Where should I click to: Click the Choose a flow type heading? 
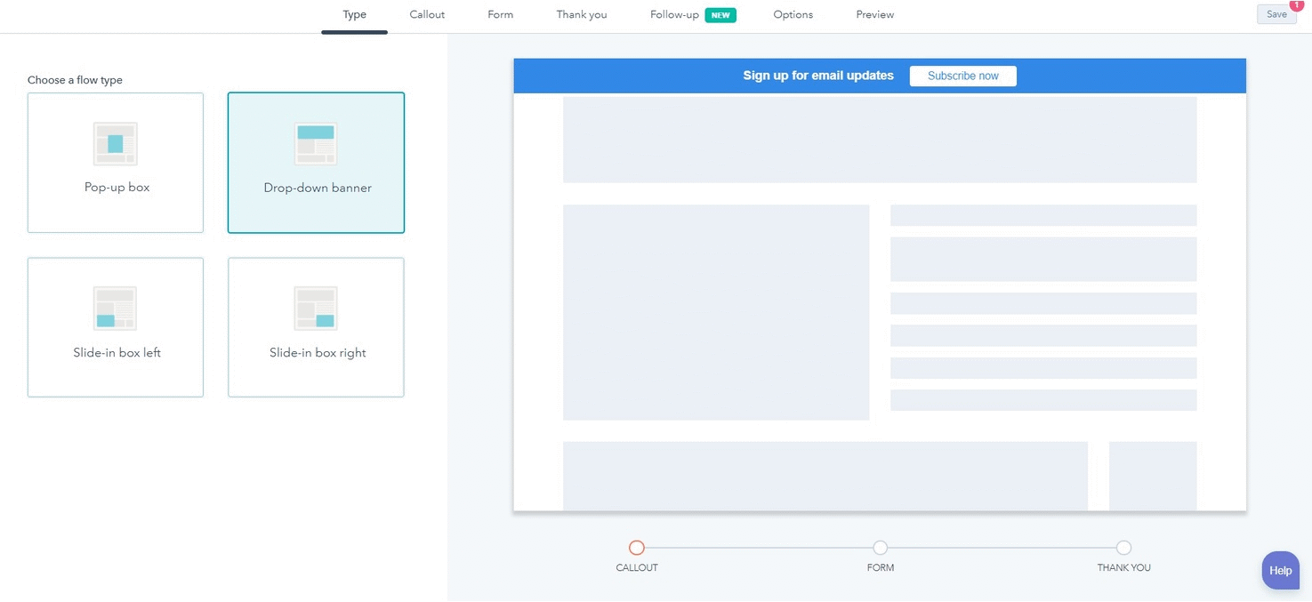[x=75, y=80]
